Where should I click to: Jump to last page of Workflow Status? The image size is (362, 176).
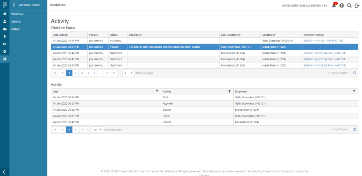pos(114,73)
